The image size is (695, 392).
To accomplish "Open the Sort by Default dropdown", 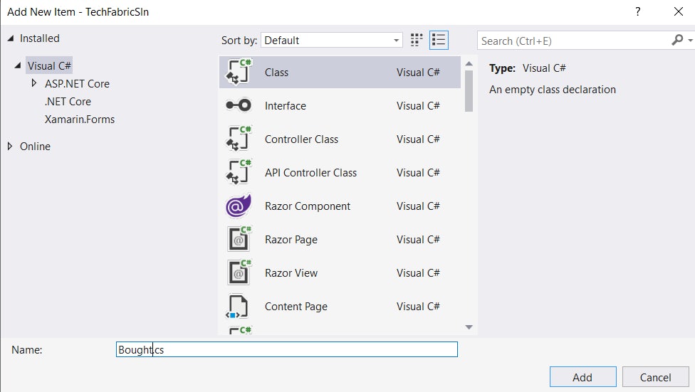I will (x=332, y=41).
